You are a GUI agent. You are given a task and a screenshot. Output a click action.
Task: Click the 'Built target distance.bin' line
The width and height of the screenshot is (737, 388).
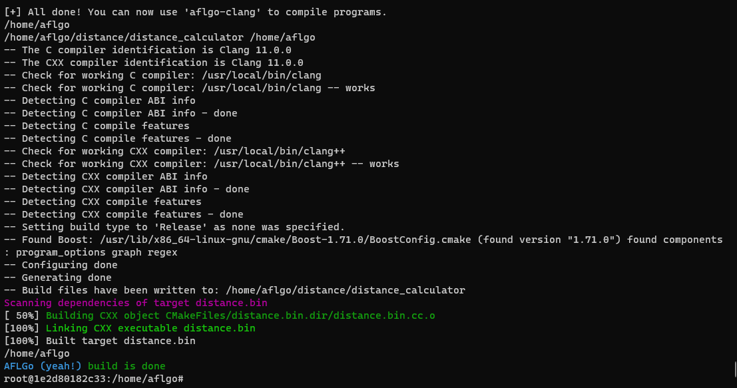(x=100, y=341)
